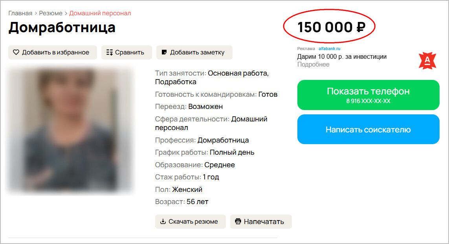Click the heart icon to add resume to favorites
The height and width of the screenshot is (244, 449).
click(17, 52)
